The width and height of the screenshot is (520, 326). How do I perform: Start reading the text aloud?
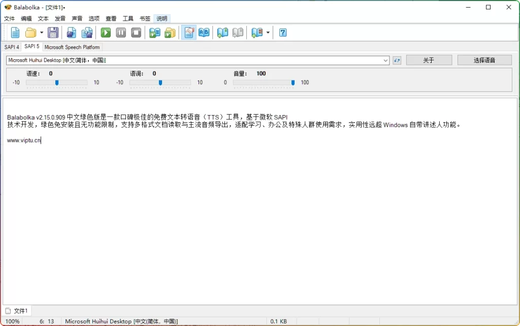(105, 32)
